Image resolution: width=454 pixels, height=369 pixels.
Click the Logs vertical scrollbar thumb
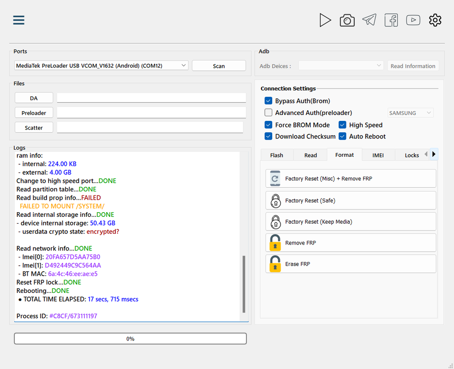244,284
